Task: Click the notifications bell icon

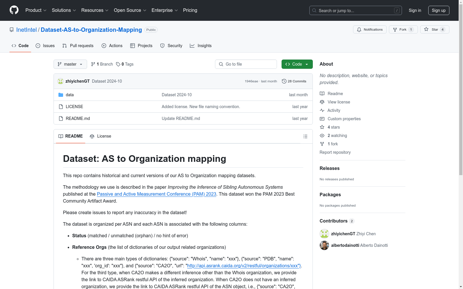Action: tap(359, 29)
